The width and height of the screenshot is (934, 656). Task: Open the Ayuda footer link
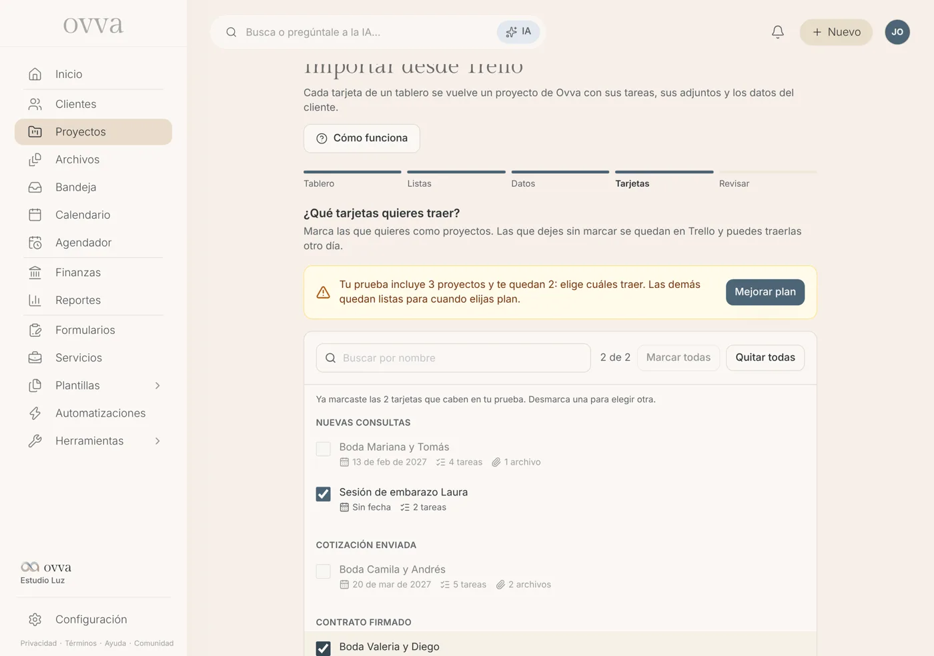[x=115, y=643]
